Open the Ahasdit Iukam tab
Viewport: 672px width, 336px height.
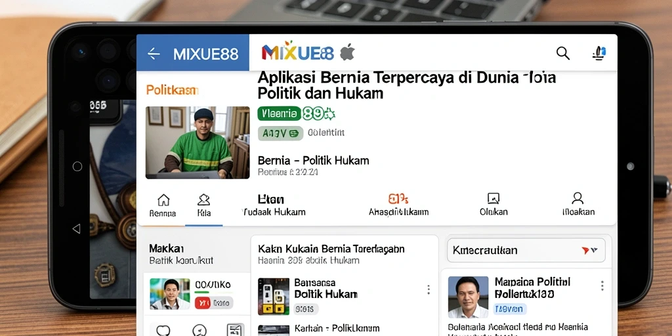(x=398, y=205)
